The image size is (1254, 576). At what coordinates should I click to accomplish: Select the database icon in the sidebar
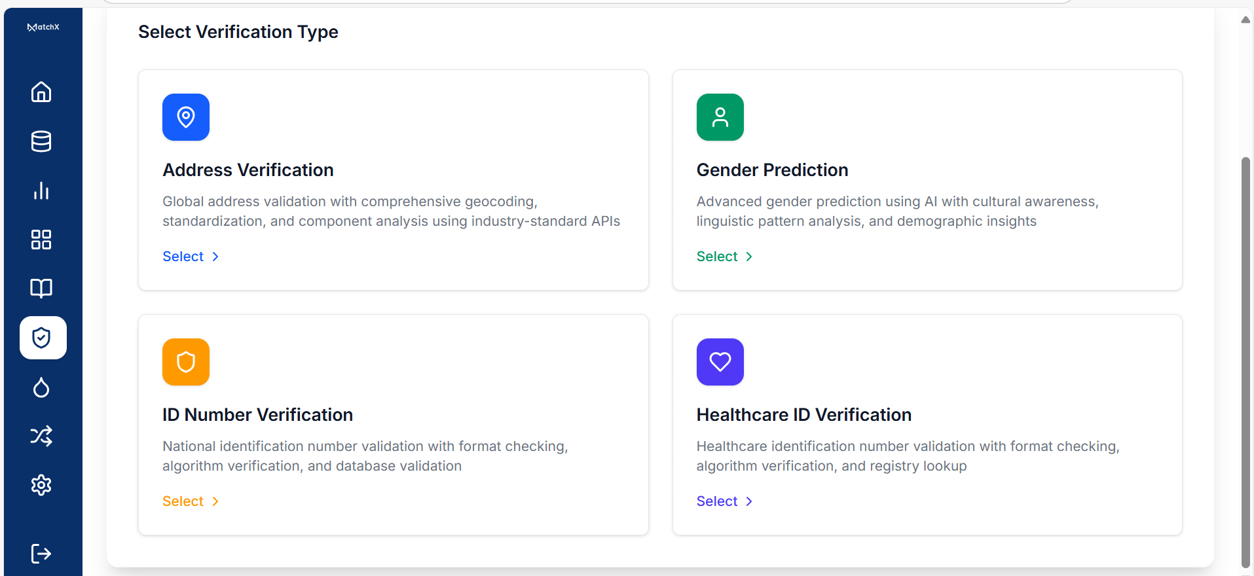[x=41, y=141]
